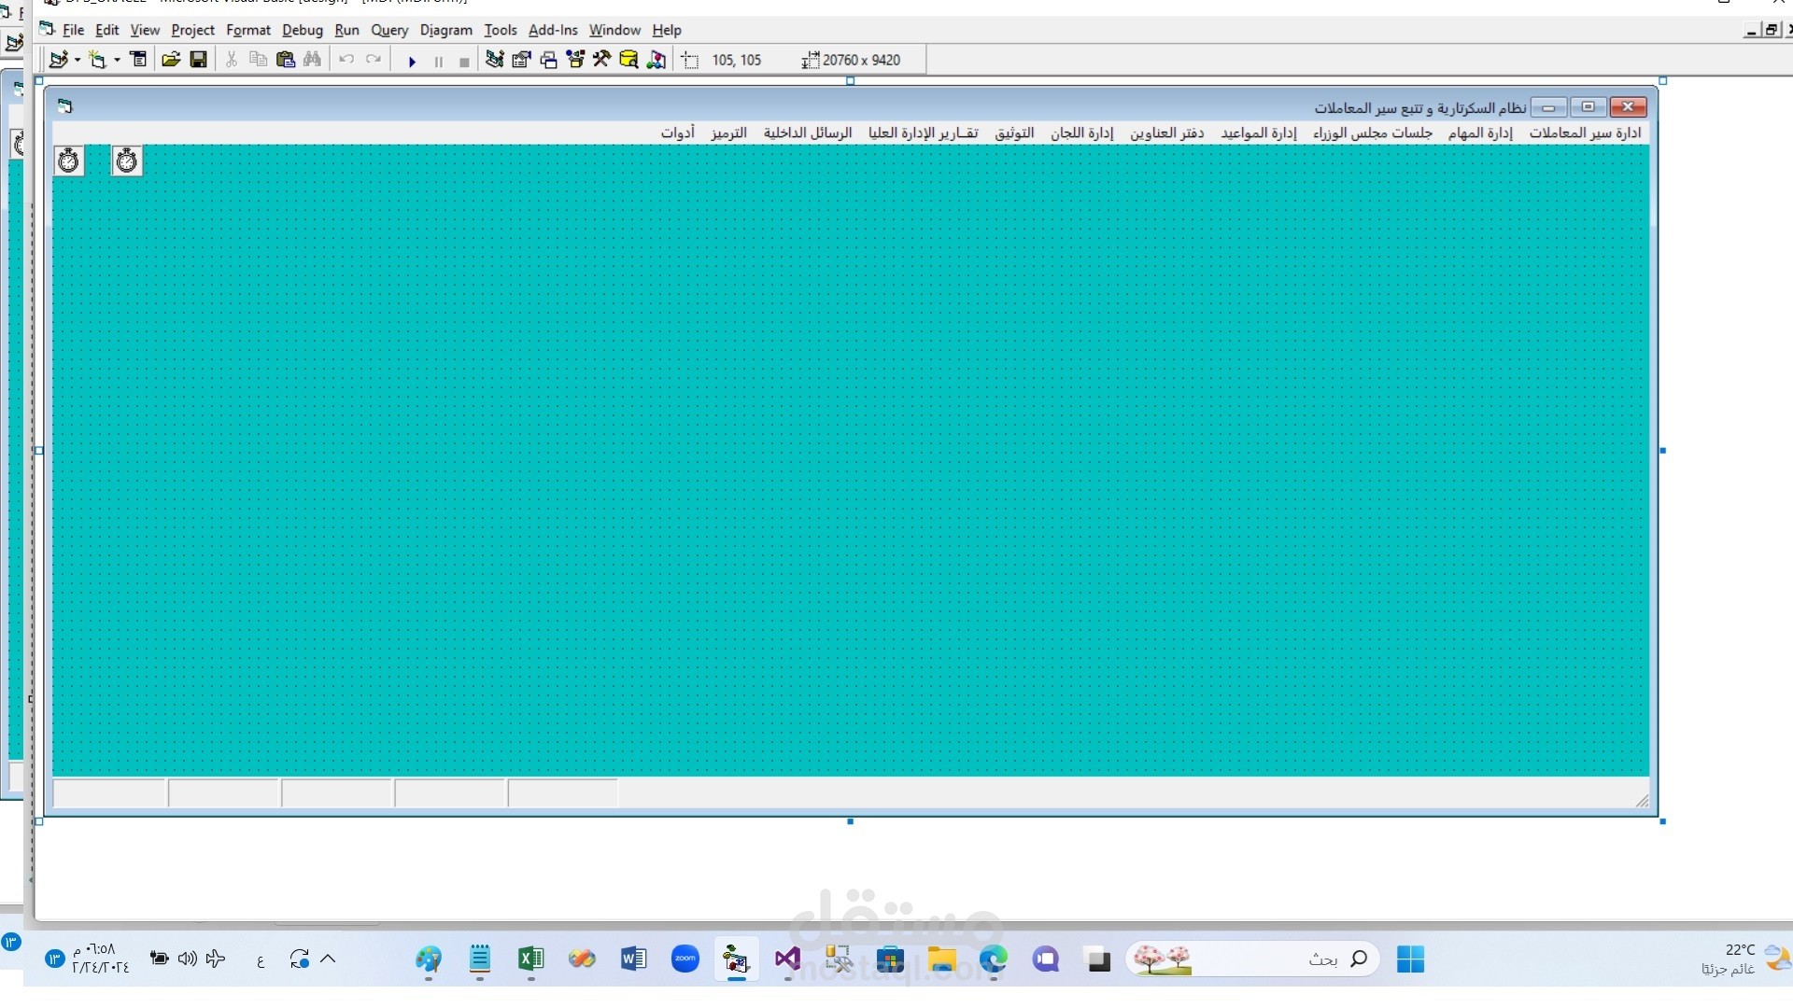Open the Tools menu
The image size is (1793, 1008).
pyautogui.click(x=501, y=30)
